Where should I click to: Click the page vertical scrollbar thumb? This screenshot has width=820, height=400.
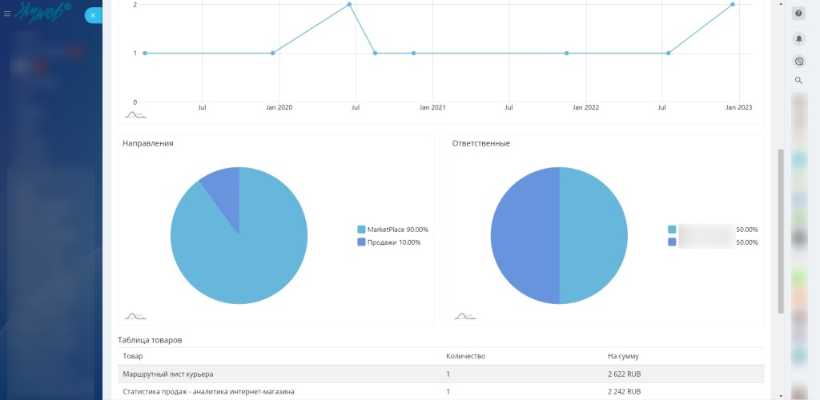781,231
